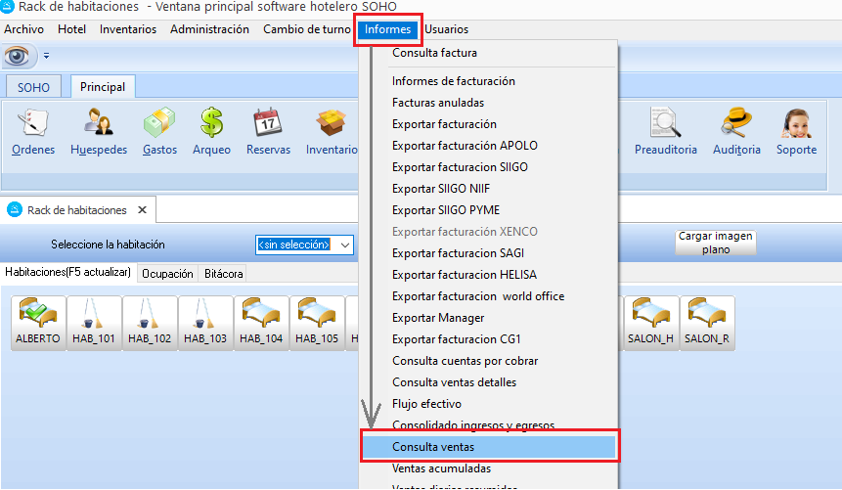The image size is (842, 490).
Task: Open the Huespedes guests icon
Action: [99, 131]
